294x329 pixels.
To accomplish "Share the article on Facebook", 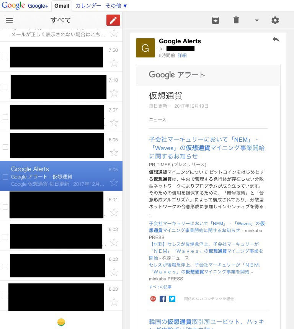I will [163, 299].
